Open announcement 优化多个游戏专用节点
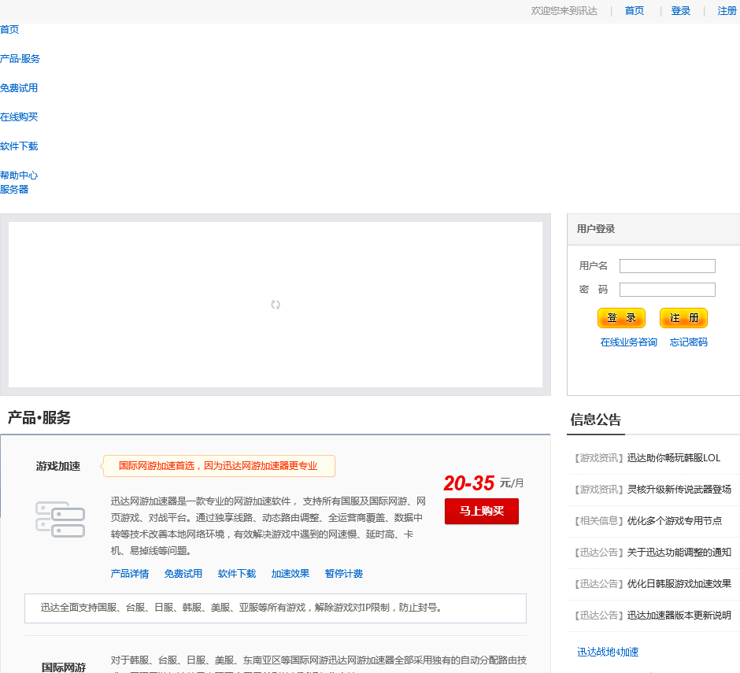Screen dimensions: 740x673 pyautogui.click(x=675, y=521)
